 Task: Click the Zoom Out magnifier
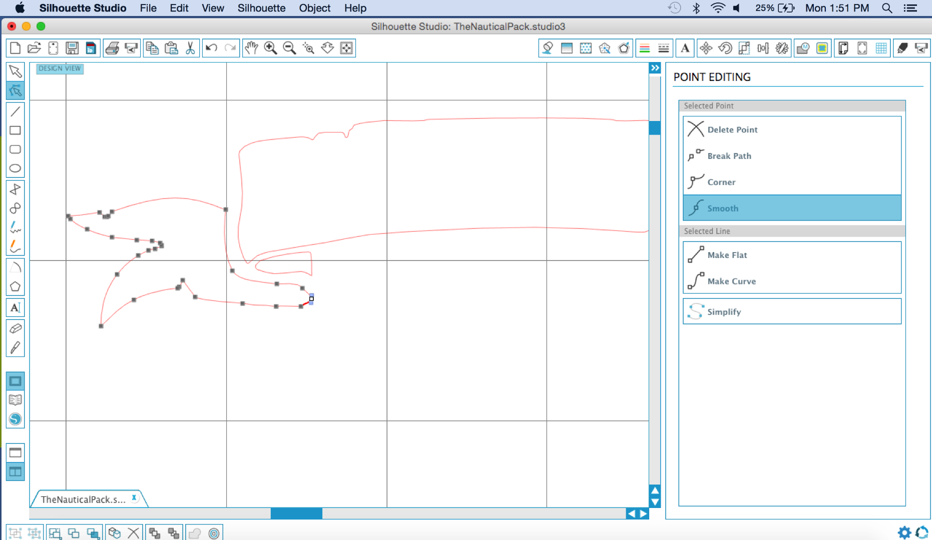click(289, 48)
